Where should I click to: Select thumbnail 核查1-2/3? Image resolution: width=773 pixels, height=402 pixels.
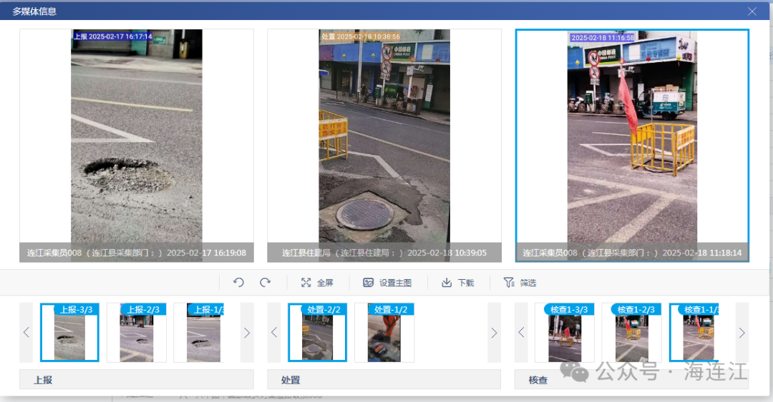click(x=631, y=333)
